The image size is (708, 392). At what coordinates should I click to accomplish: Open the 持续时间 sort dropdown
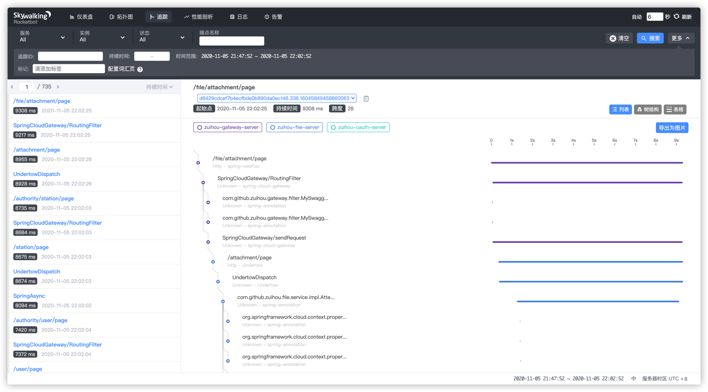click(x=159, y=87)
